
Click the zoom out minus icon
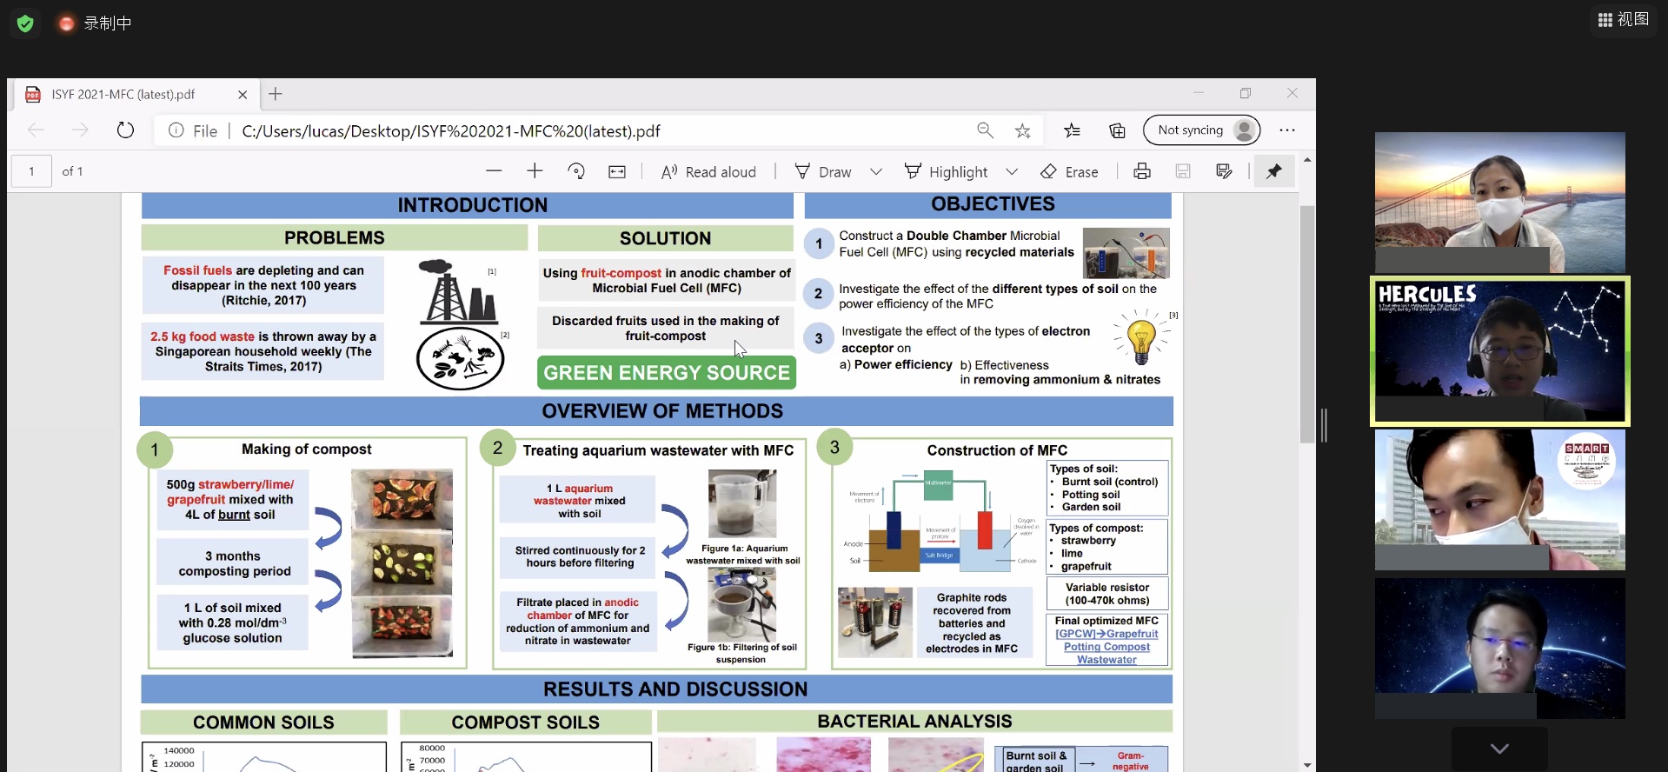pos(494,171)
